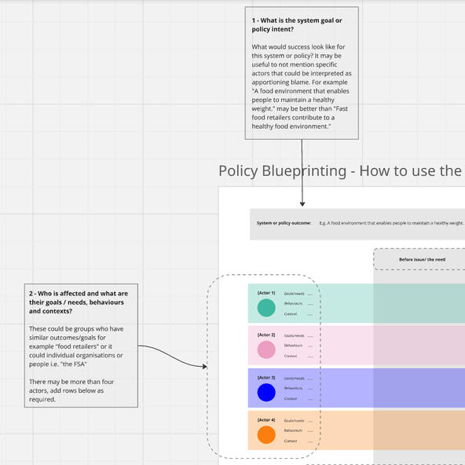Select the pink Actor 2 circle
The height and width of the screenshot is (465, 465).
(266, 350)
